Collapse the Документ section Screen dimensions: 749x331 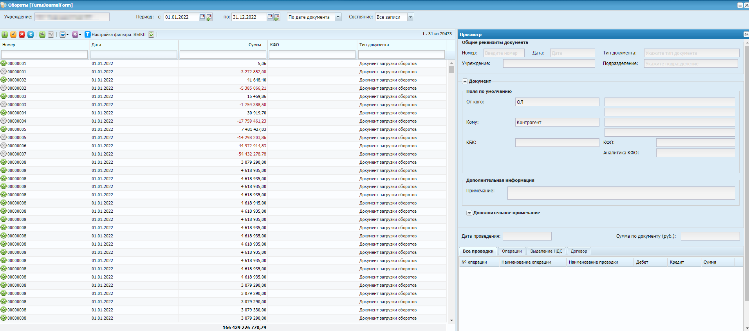465,81
